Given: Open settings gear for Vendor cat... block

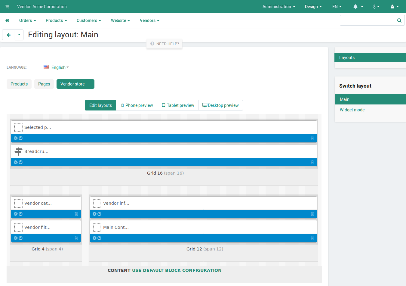Looking at the screenshot, I should click(16, 214).
